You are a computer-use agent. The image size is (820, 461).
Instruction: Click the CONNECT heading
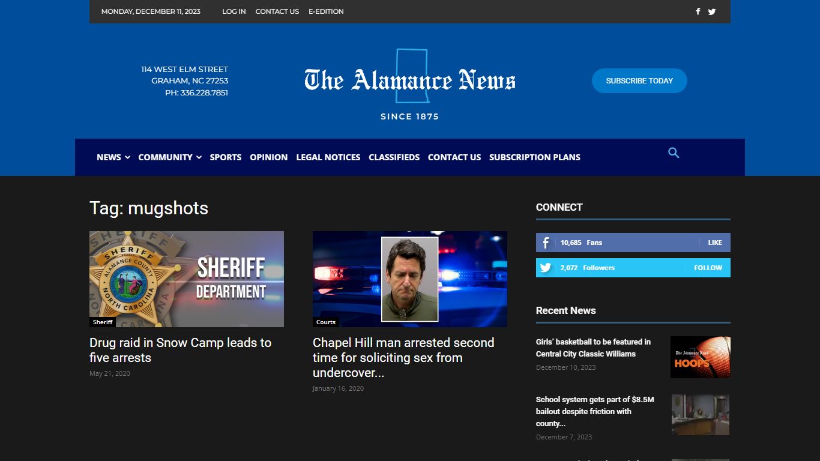tap(559, 207)
